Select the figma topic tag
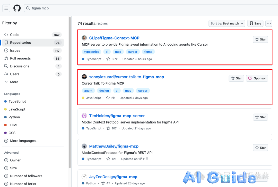 coord(148,52)
